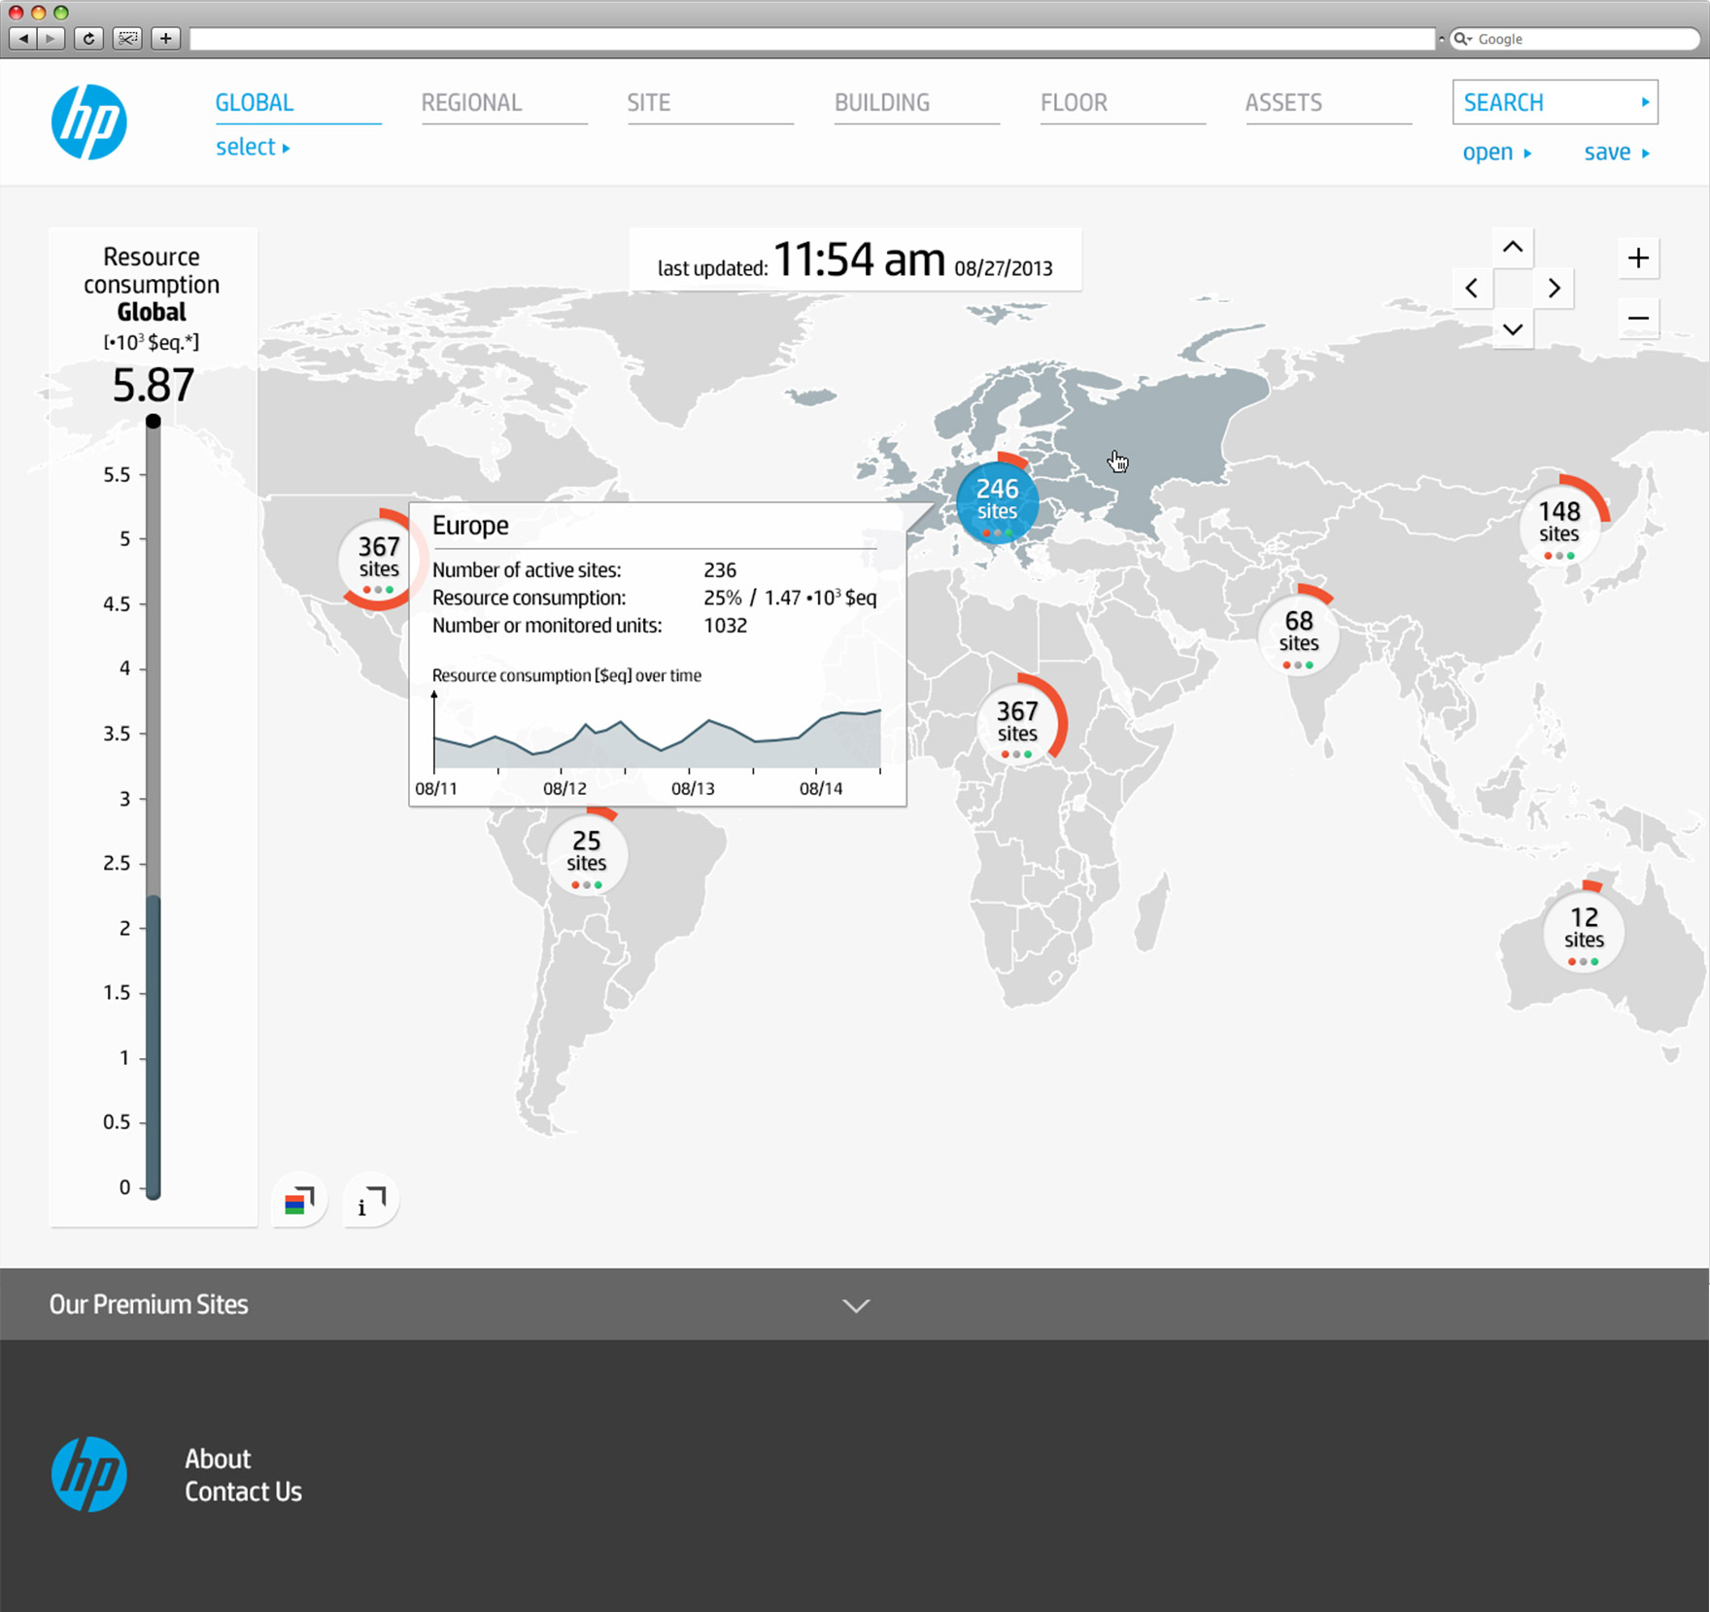Viewport: 1710px width, 1612px height.
Task: Click the consumption gauge bar near 1.5
Action: 154,993
